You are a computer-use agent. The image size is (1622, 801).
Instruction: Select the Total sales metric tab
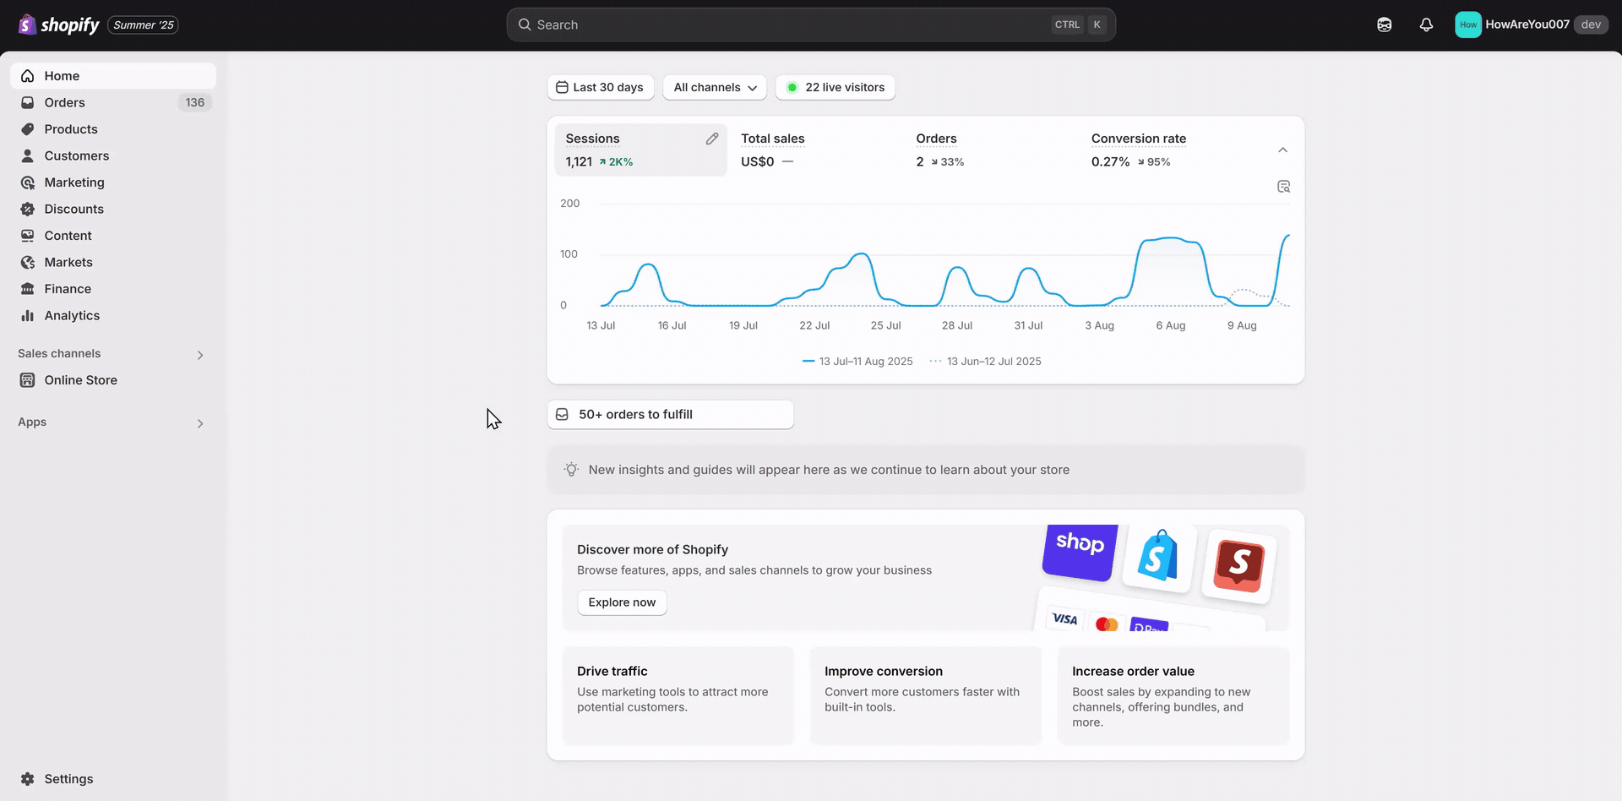point(816,150)
